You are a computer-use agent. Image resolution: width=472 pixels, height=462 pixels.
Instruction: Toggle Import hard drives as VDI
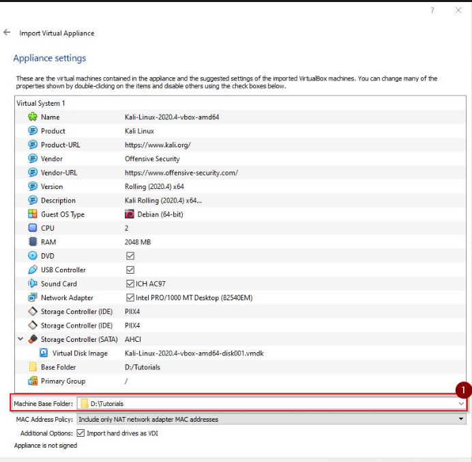point(80,433)
